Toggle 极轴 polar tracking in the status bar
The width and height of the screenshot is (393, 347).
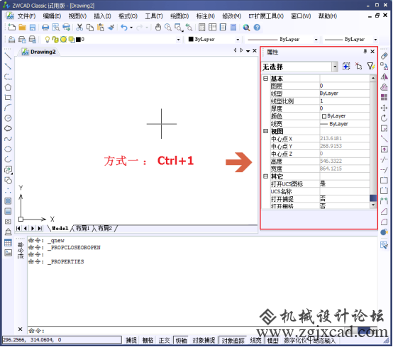tap(181, 340)
